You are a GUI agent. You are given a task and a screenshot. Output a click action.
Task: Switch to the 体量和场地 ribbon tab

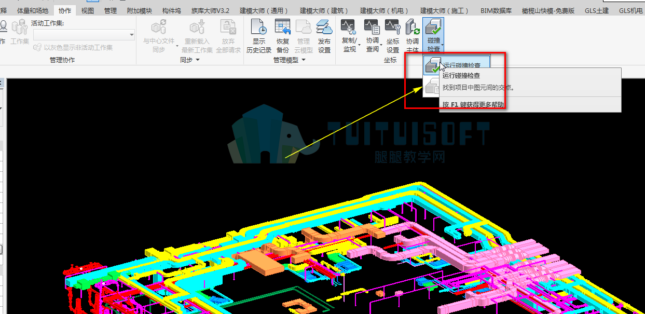(x=33, y=10)
